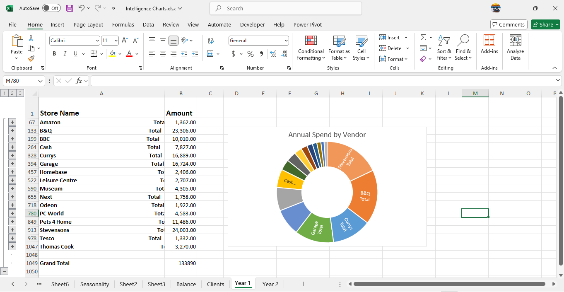
Task: Open the borders dropdown arrow
Action: click(101, 54)
